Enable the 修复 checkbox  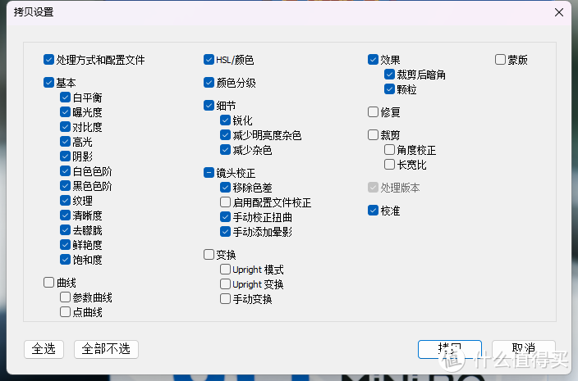click(373, 111)
